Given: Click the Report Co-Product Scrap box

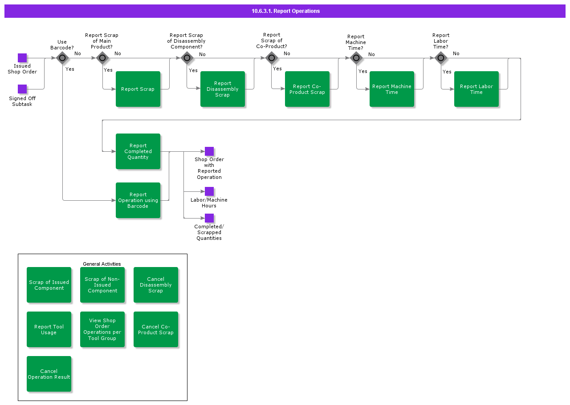Looking at the screenshot, I should point(307,89).
